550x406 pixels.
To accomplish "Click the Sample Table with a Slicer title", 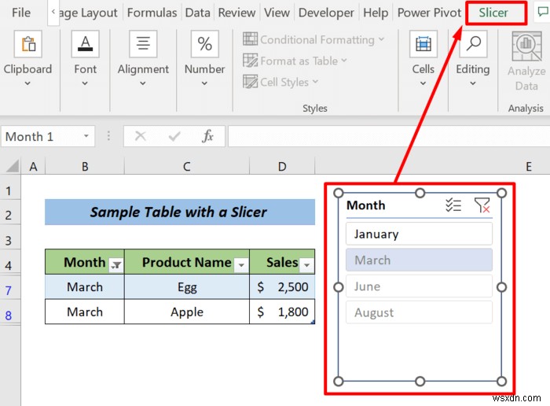I will pos(180,212).
